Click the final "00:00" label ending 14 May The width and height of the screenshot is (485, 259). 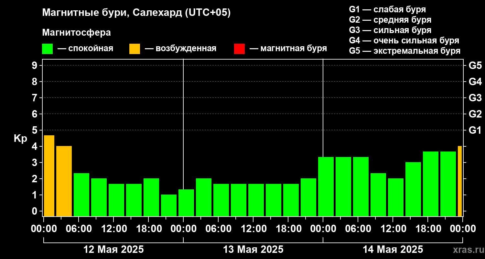pyautogui.click(x=463, y=229)
